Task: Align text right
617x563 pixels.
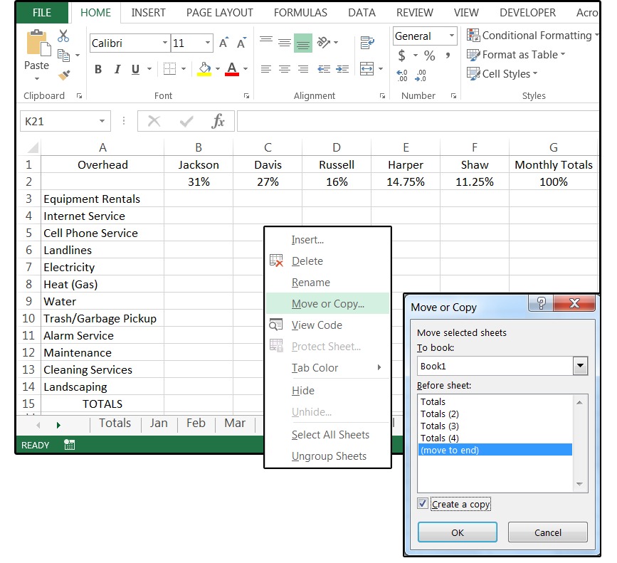Action: pos(303,69)
